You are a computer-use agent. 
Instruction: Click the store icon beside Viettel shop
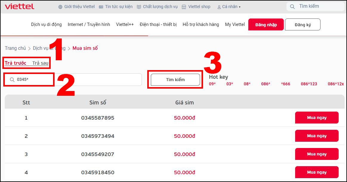[184, 7]
